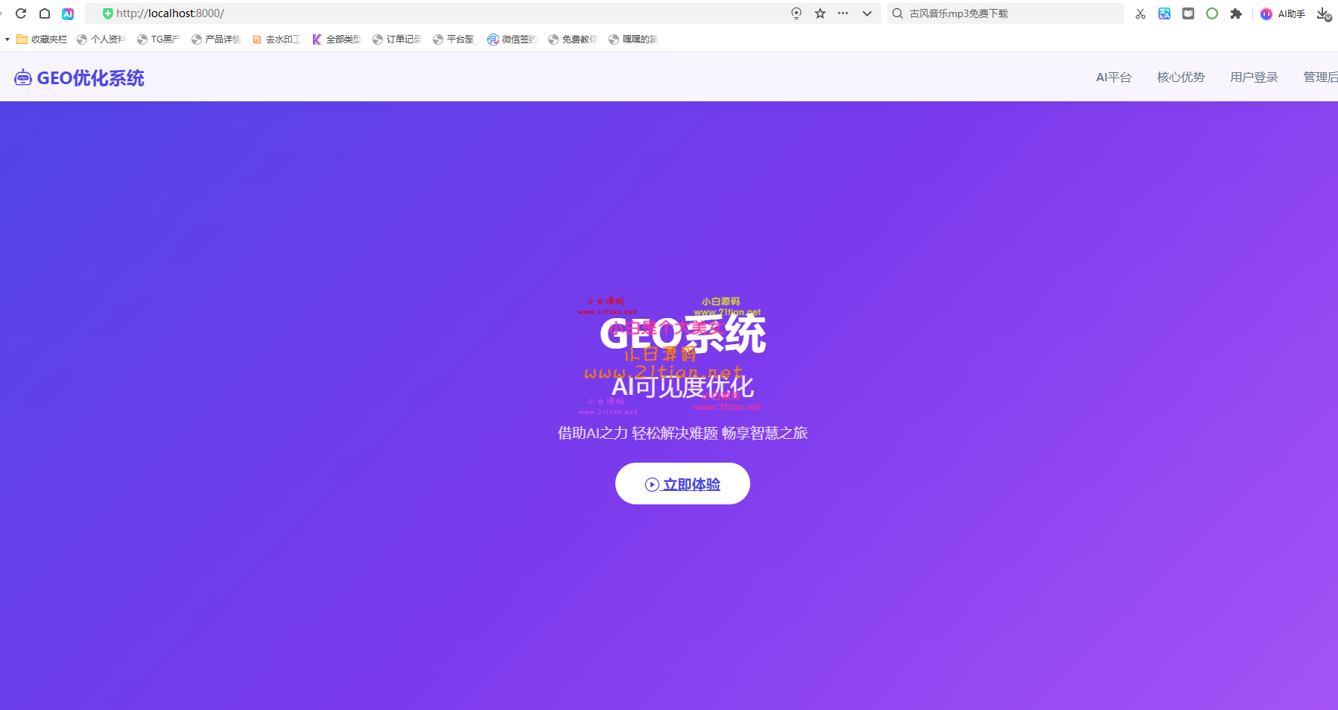Click the green shield security icon
The width and height of the screenshot is (1338, 710).
[107, 13]
